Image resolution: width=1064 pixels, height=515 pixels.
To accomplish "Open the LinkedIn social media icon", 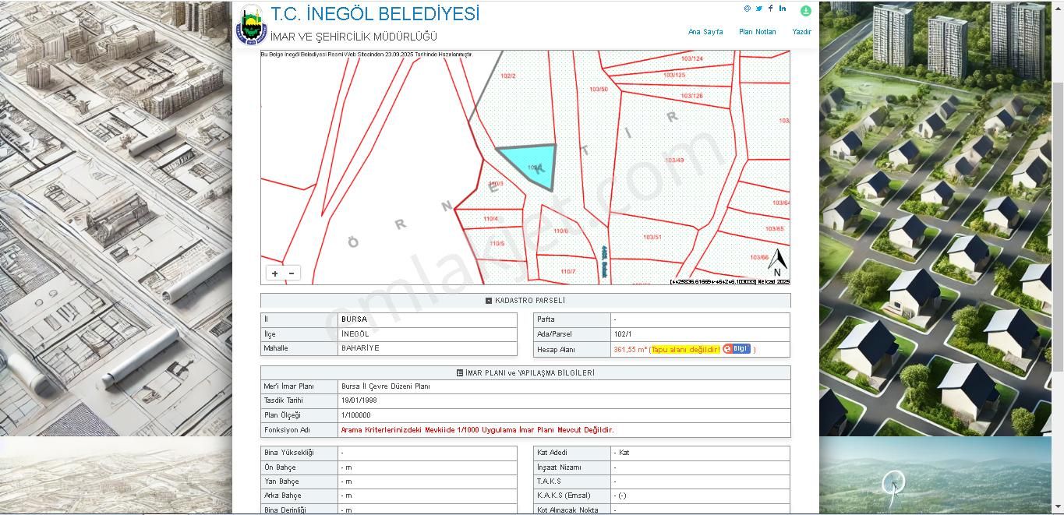I will click(782, 9).
